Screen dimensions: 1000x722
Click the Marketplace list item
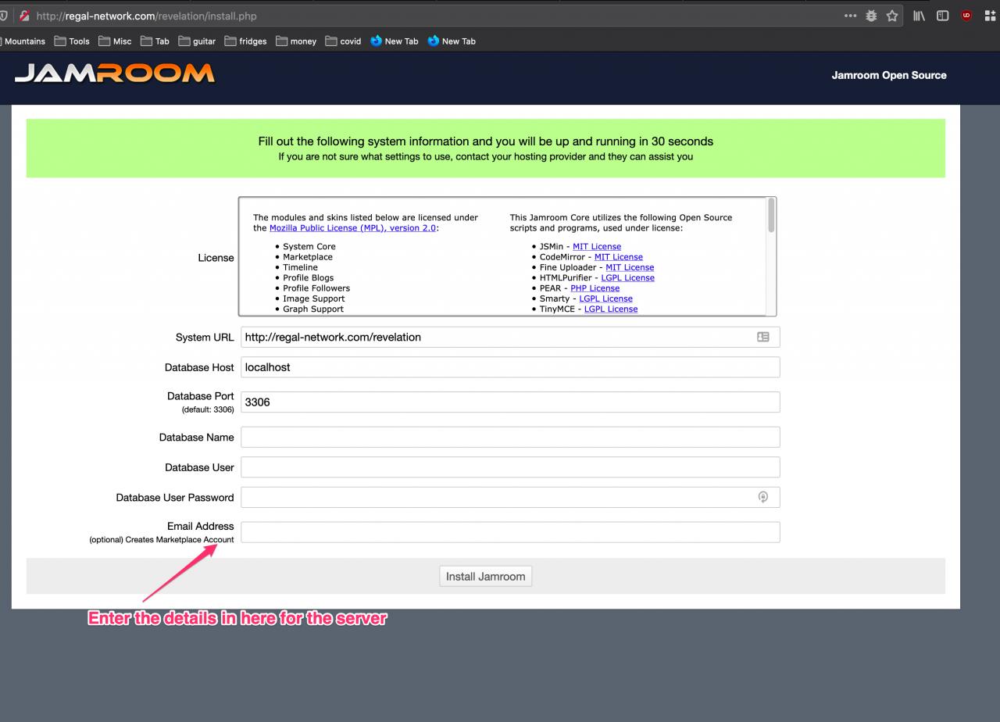(308, 257)
